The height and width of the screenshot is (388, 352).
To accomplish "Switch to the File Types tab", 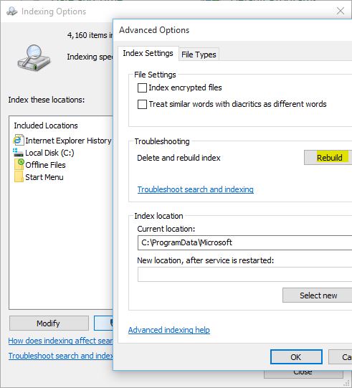I will click(199, 55).
